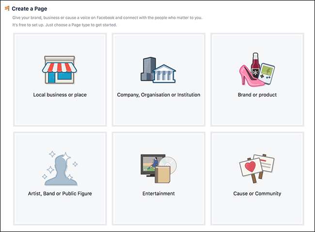Click the Create a Page heading

click(30, 9)
